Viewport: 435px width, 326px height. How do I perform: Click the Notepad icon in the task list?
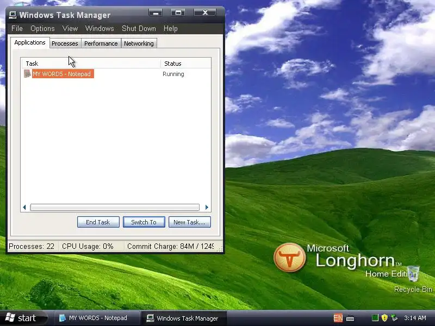click(27, 74)
